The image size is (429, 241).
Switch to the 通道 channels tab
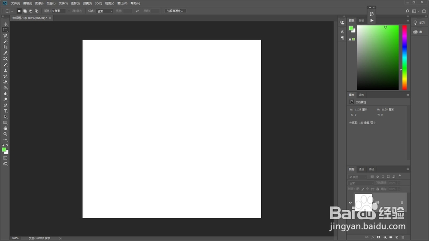click(x=361, y=169)
